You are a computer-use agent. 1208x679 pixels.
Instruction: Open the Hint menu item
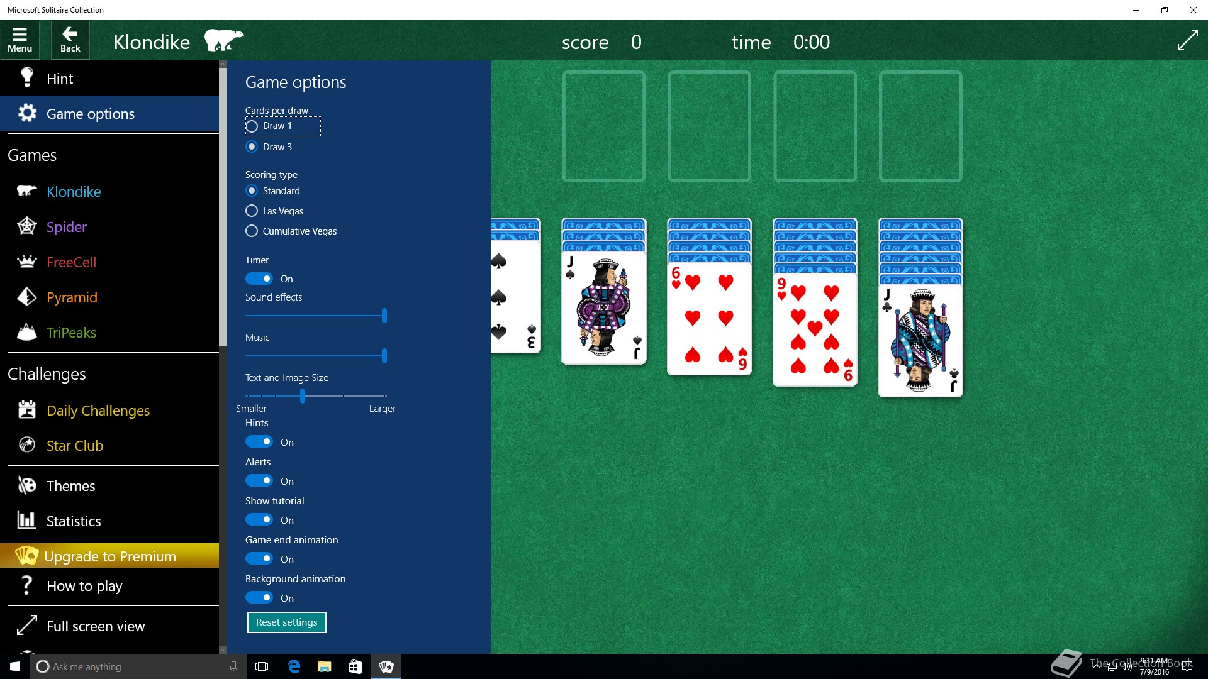pos(109,78)
